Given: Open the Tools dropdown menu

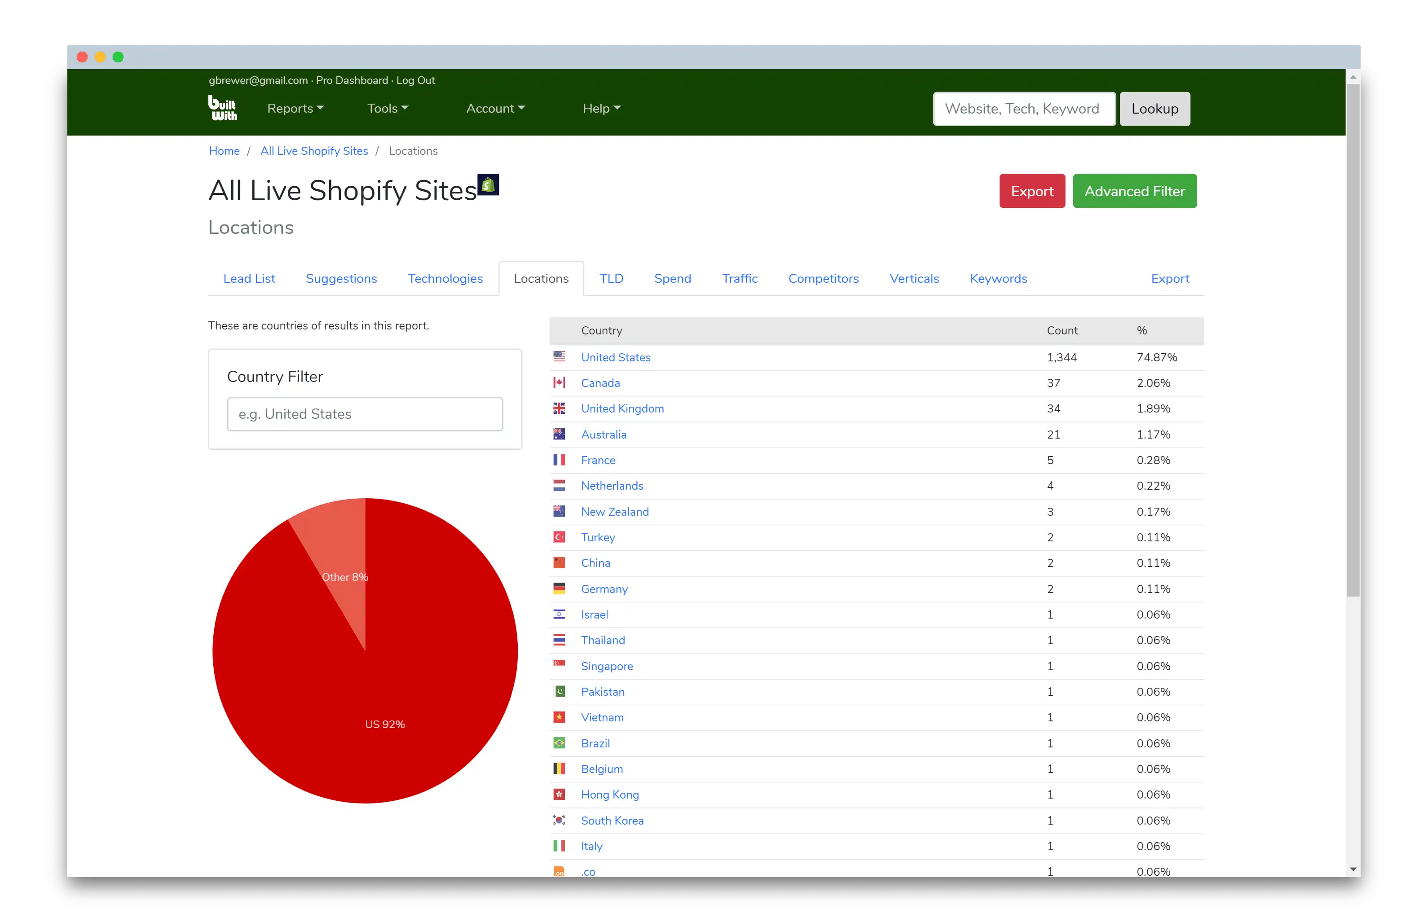Looking at the screenshot, I should (x=388, y=108).
